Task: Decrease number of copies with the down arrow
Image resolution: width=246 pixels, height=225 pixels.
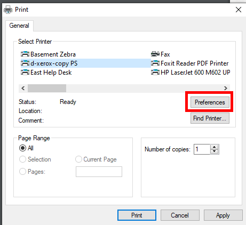Action: click(x=215, y=151)
